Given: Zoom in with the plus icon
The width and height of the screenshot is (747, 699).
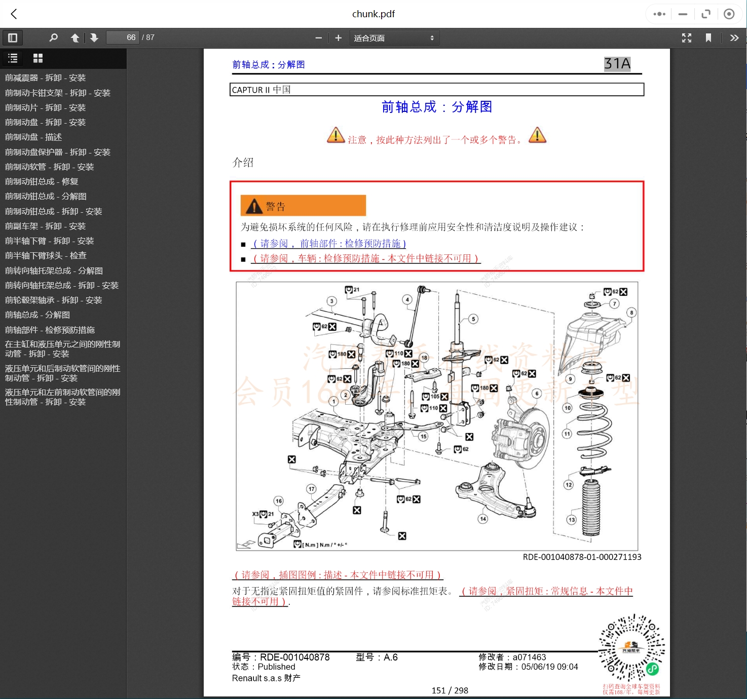Looking at the screenshot, I should pos(338,37).
